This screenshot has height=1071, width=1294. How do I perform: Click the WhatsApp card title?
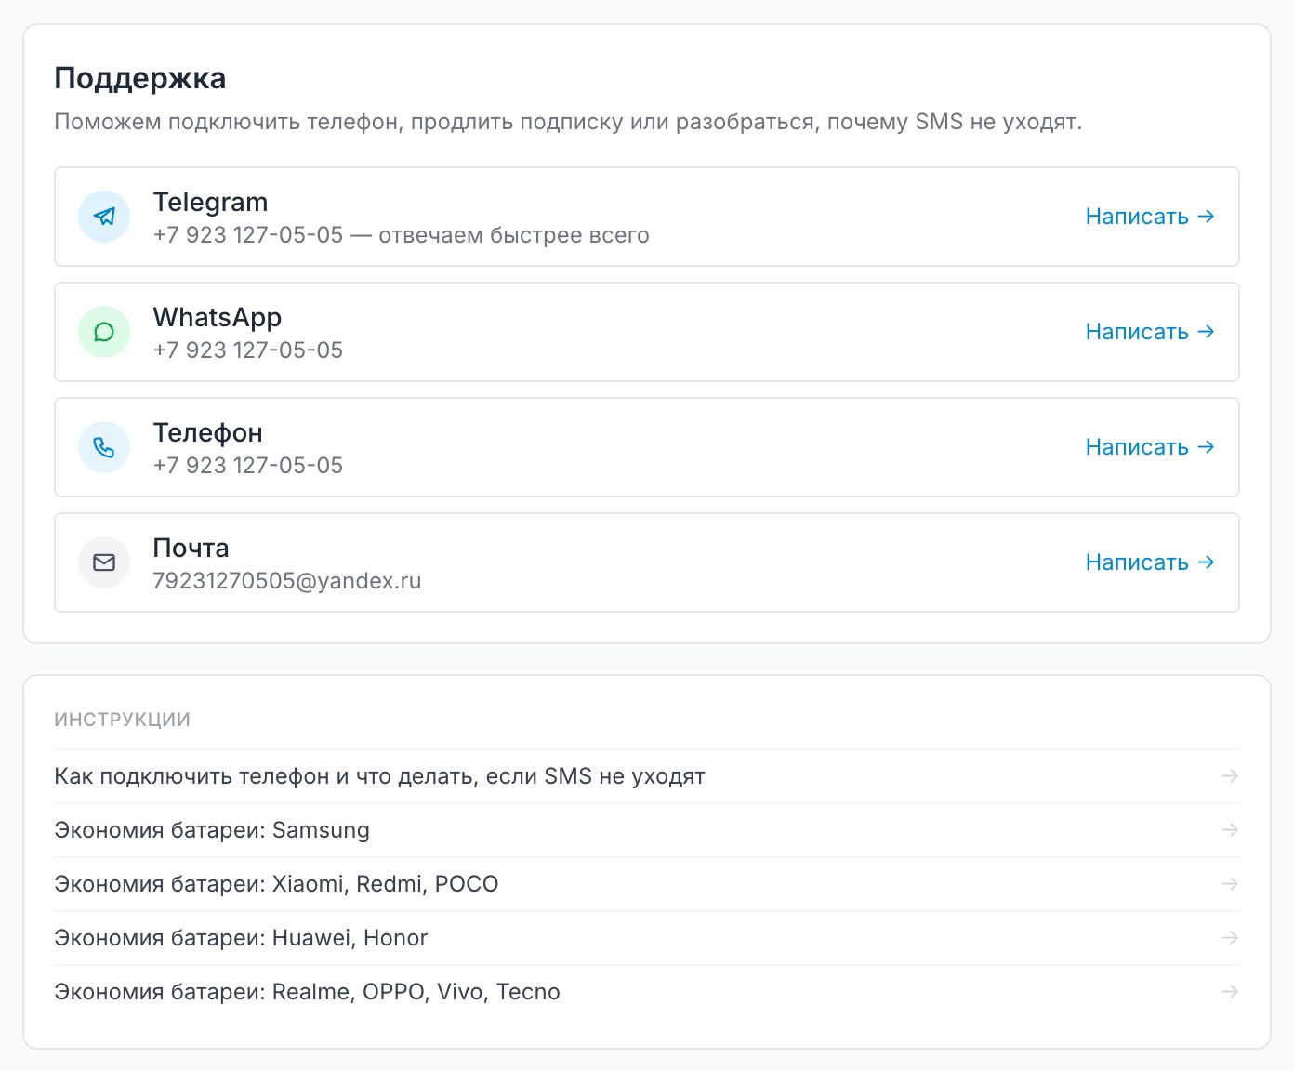218,318
